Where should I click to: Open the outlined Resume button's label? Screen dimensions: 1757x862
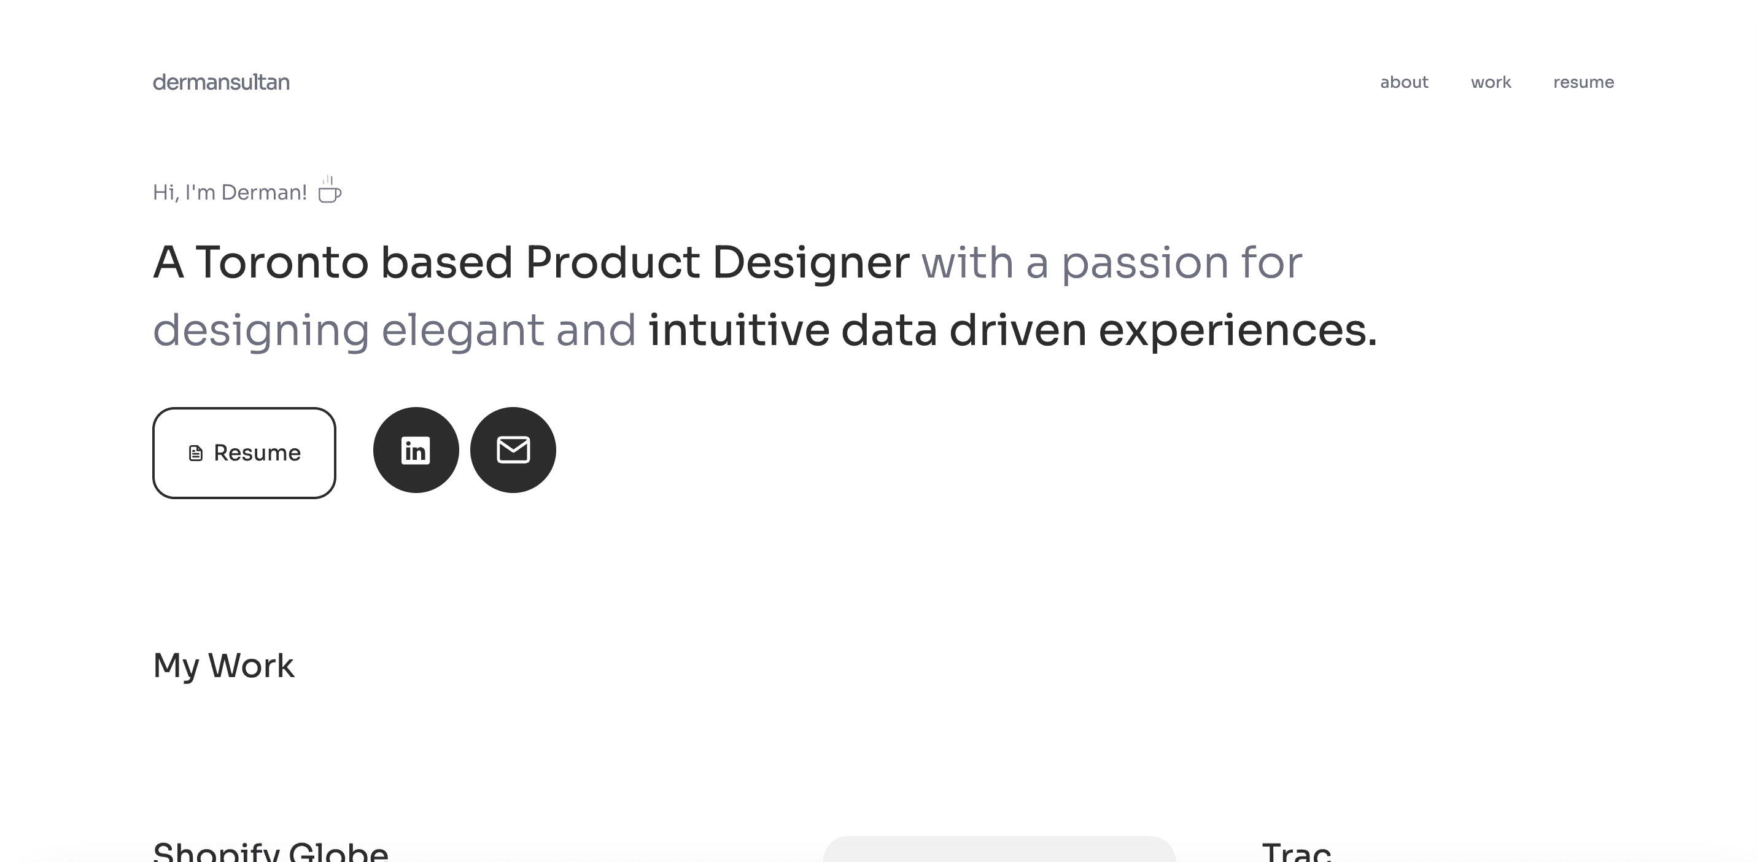point(257,453)
